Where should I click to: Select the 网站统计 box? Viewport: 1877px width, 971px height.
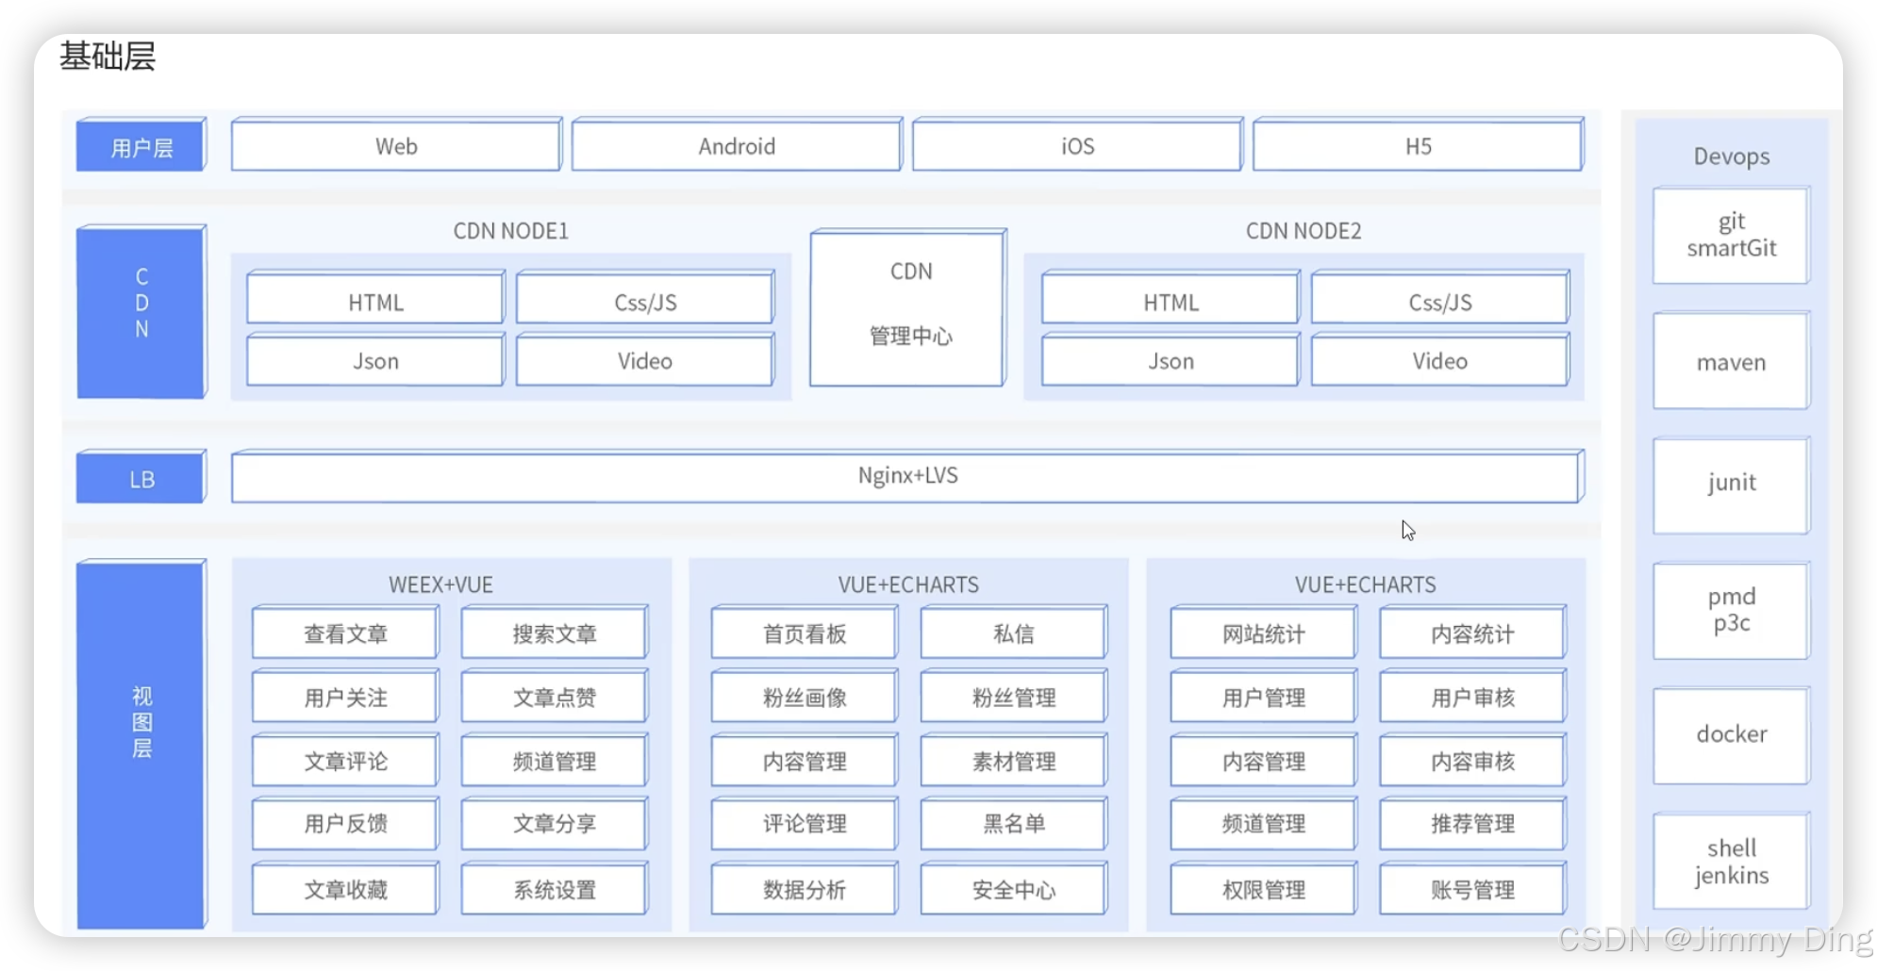click(1264, 633)
